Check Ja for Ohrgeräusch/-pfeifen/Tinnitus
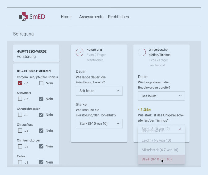 pos(20,83)
